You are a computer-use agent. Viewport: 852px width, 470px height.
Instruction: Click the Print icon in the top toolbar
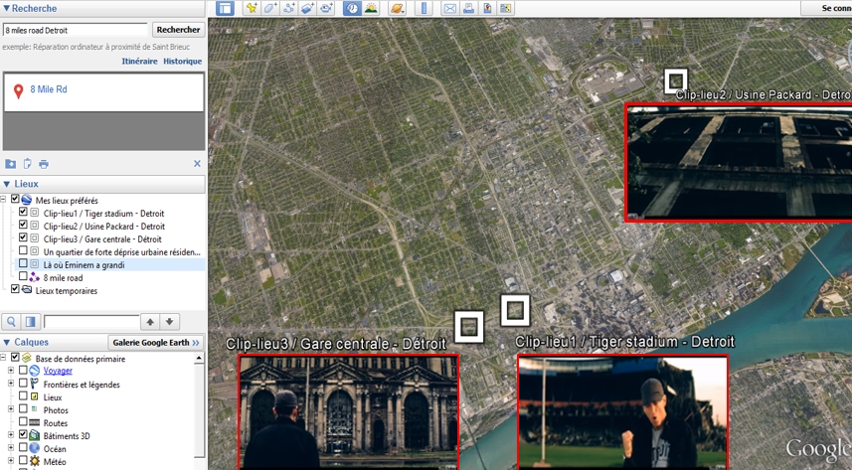[x=468, y=8]
